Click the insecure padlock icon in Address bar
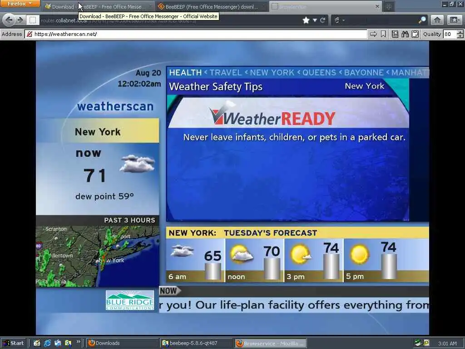Viewport: 465px width, 349px height. pos(29,34)
